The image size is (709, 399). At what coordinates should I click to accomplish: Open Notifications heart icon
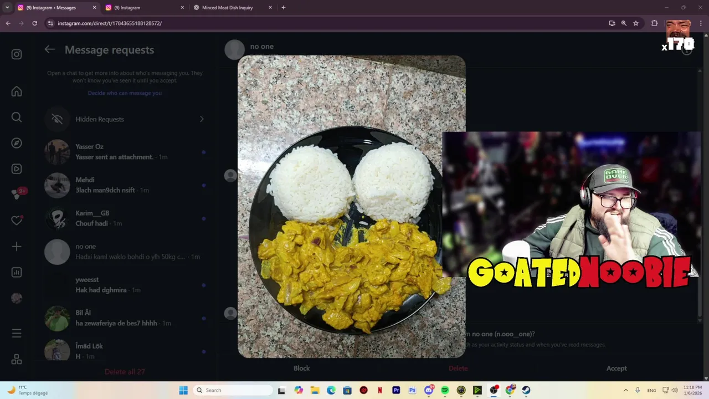coord(17,221)
